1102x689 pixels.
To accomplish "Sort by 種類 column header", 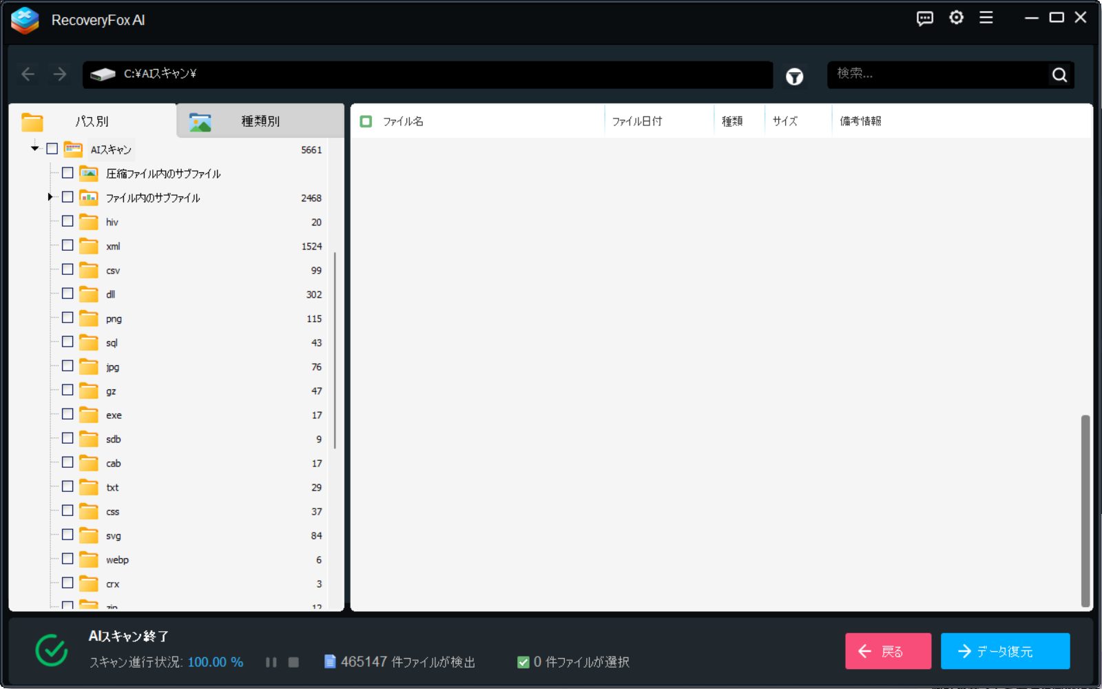I will coord(732,121).
